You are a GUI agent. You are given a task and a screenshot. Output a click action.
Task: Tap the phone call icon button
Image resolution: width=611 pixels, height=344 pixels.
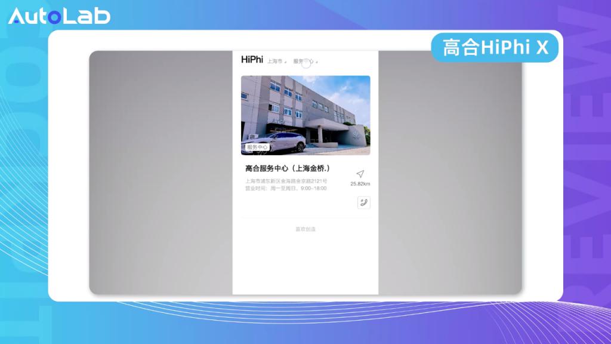tap(363, 202)
